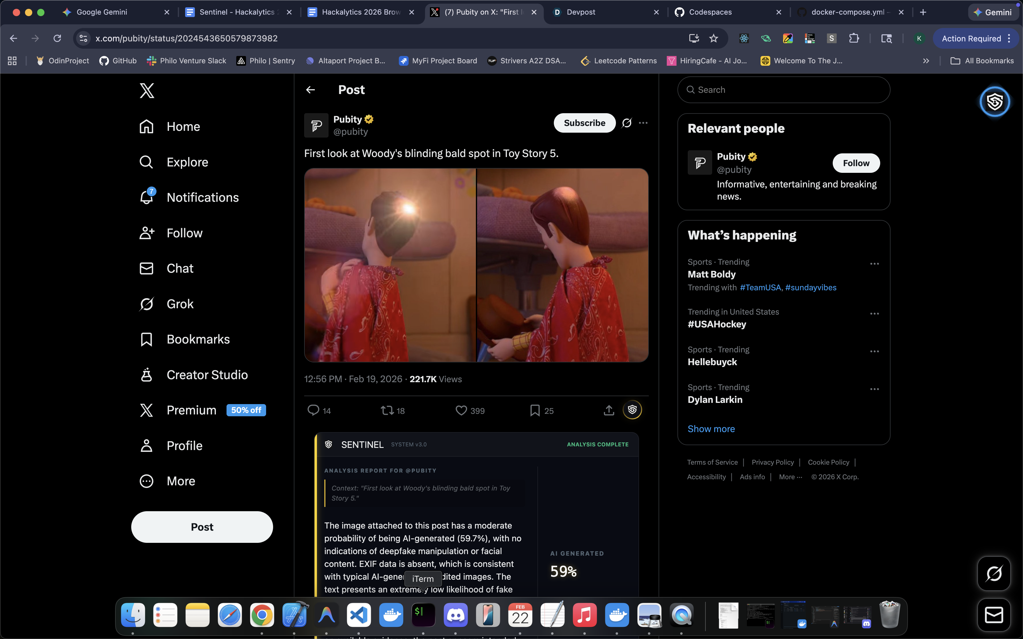
Task: Open the floating Sentinel extension badge
Action: tap(994, 102)
